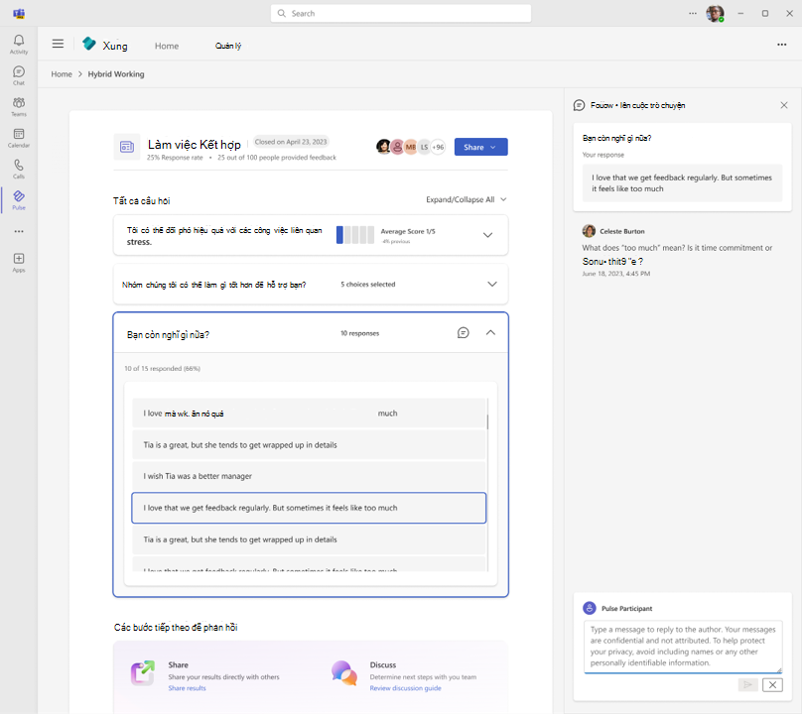This screenshot has width=802, height=714.
Task: Open the Calendar sidebar icon
Action: point(19,138)
